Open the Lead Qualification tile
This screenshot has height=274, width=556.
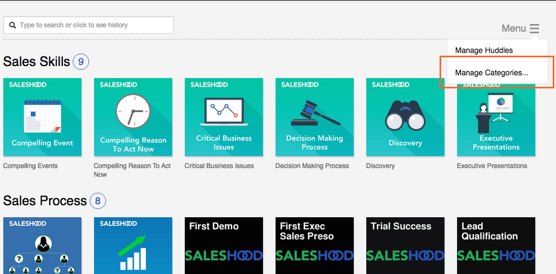pyautogui.click(x=496, y=246)
